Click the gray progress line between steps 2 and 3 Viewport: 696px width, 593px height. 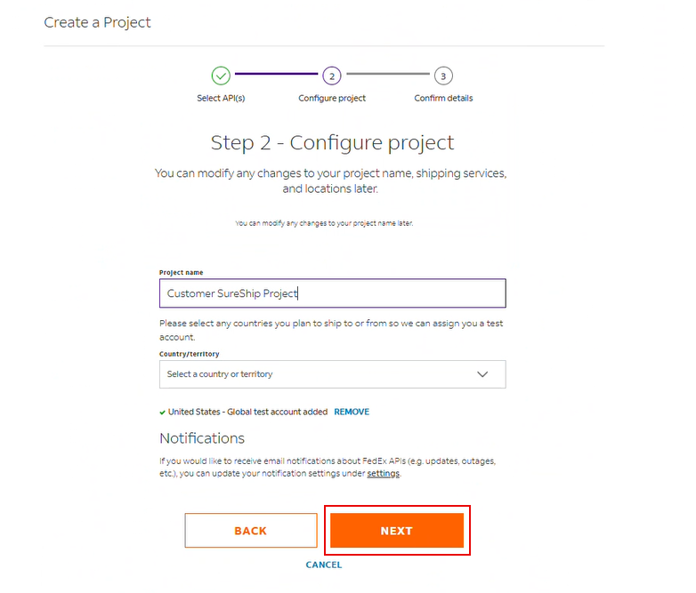pyautogui.click(x=387, y=75)
